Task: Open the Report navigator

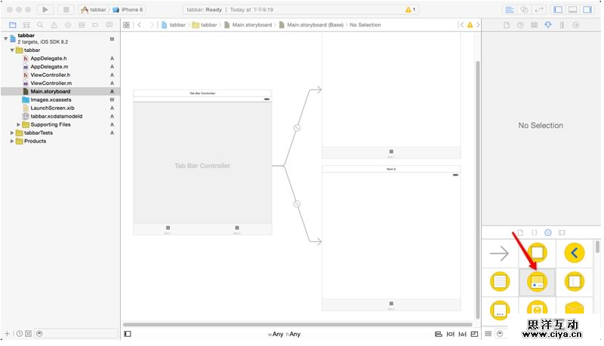Action: (x=109, y=25)
